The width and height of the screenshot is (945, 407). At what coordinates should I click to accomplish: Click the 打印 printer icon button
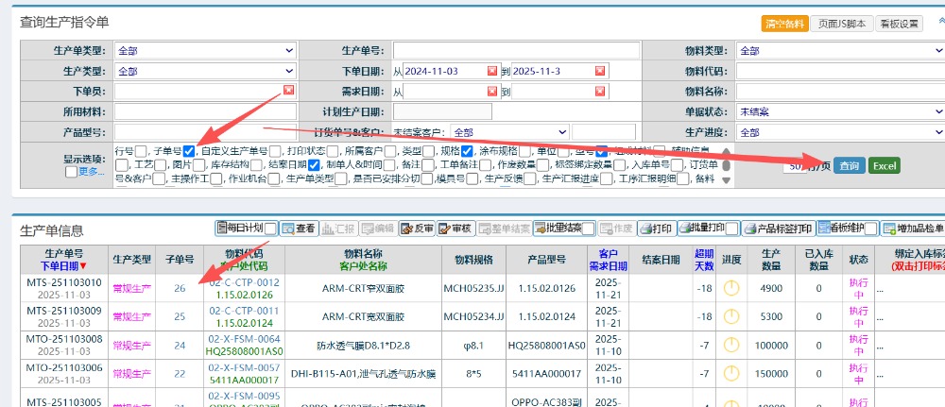point(657,229)
